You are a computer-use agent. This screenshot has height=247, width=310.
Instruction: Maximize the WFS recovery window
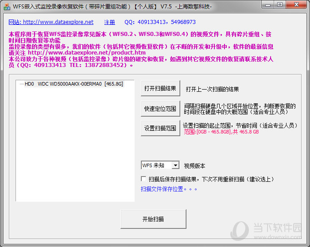pyautogui.click(x=281, y=5)
